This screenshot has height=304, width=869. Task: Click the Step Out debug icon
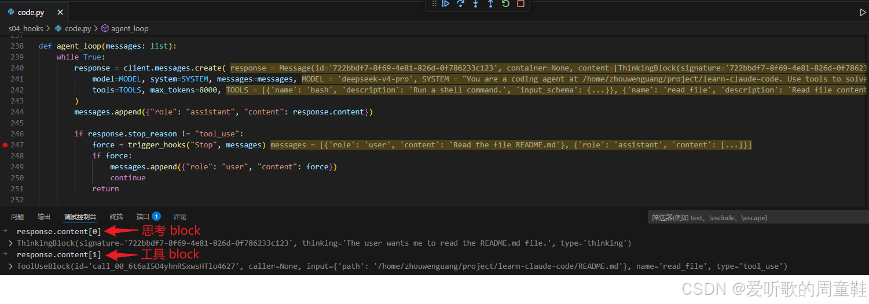pos(490,3)
